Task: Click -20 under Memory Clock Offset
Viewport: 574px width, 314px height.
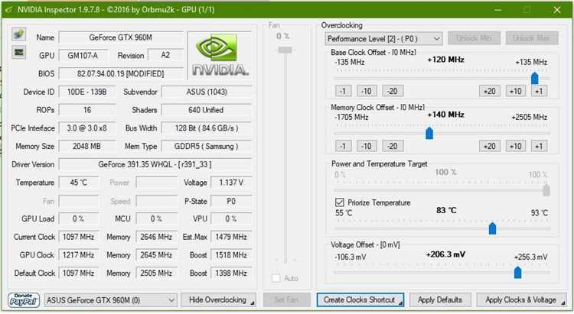Action: (393, 146)
